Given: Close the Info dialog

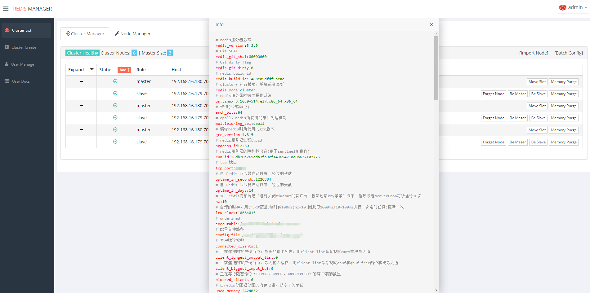Looking at the screenshot, I should (x=431, y=25).
